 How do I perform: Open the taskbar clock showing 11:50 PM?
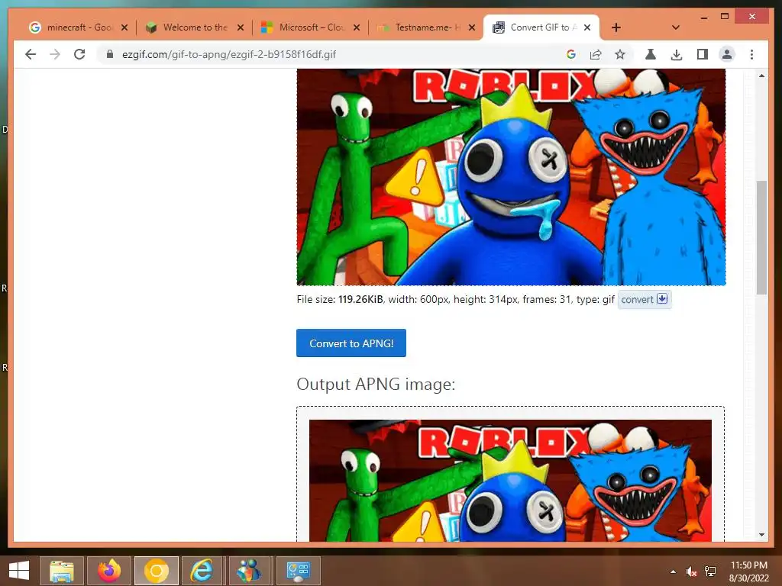(x=748, y=572)
